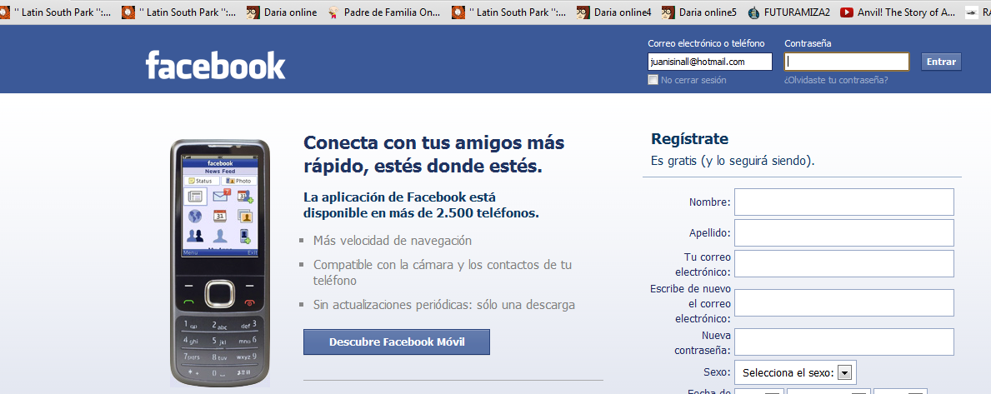Focus the Escribe de nuevo el correo field

pyautogui.click(x=843, y=303)
